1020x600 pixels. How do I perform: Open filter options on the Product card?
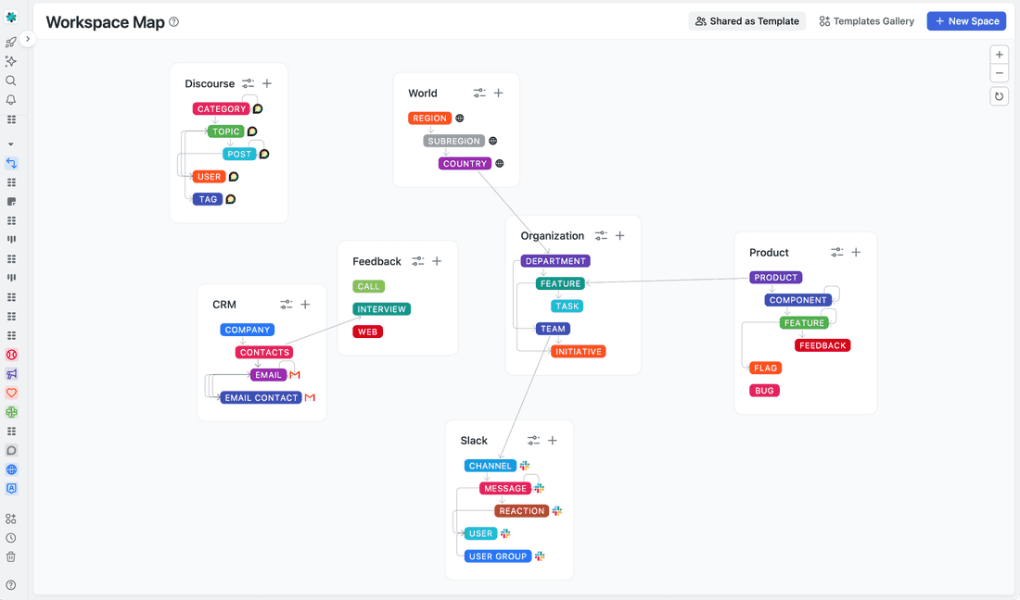click(836, 252)
